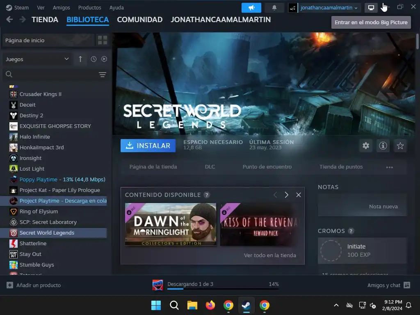Open Windows clock showing 9:12 PM
Image resolution: width=420 pixels, height=315 pixels.
point(393,305)
